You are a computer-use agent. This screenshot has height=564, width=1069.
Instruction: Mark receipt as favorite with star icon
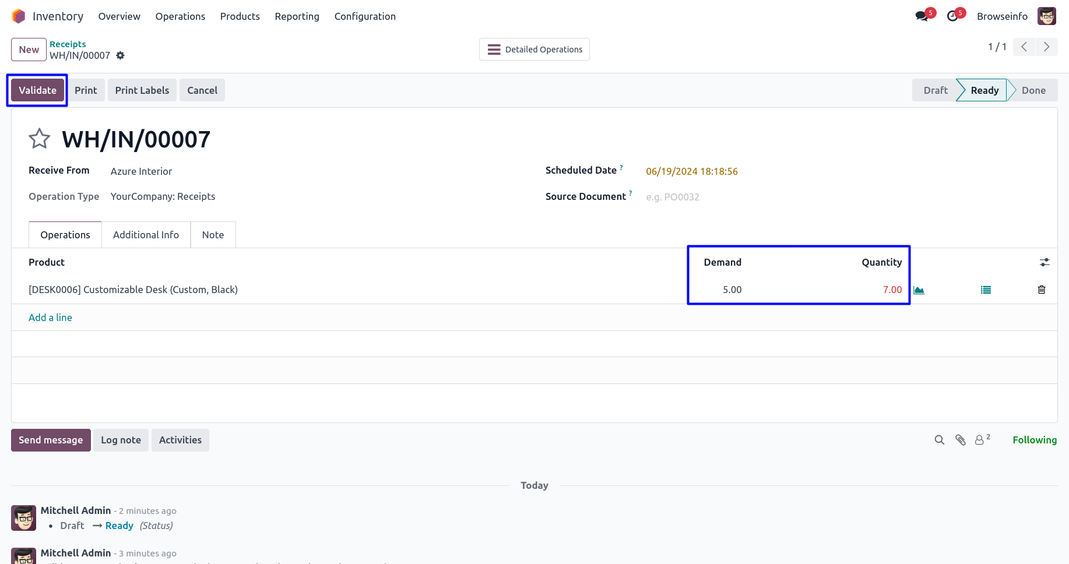click(x=40, y=139)
